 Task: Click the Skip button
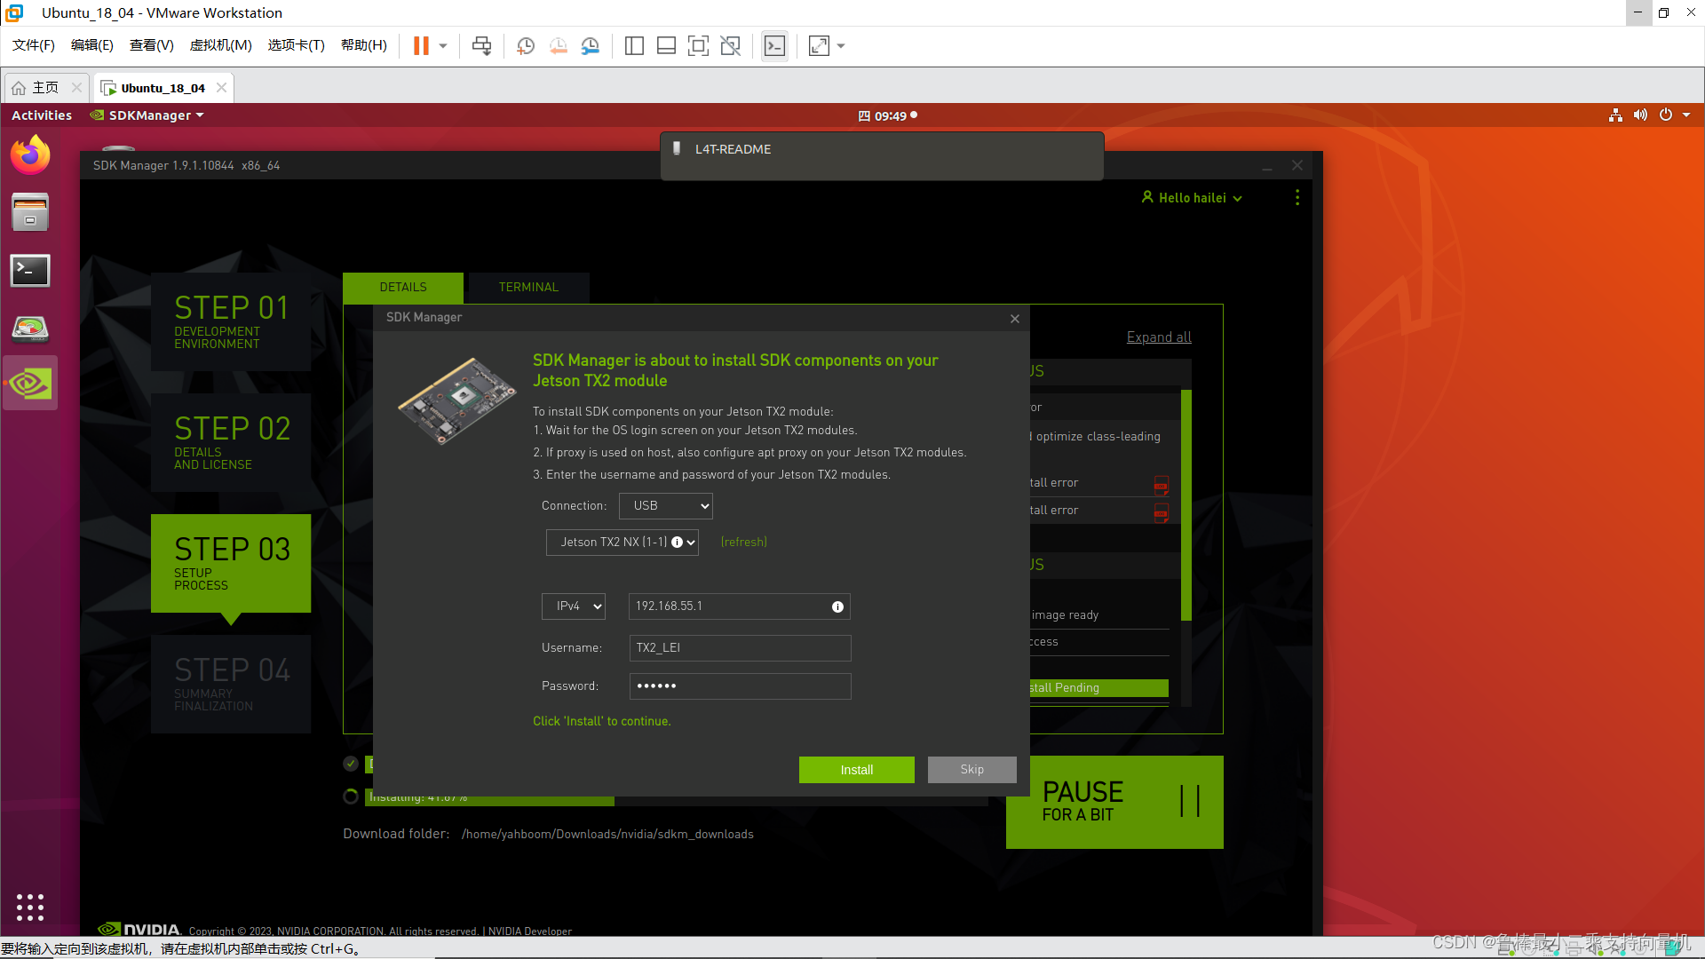(972, 770)
